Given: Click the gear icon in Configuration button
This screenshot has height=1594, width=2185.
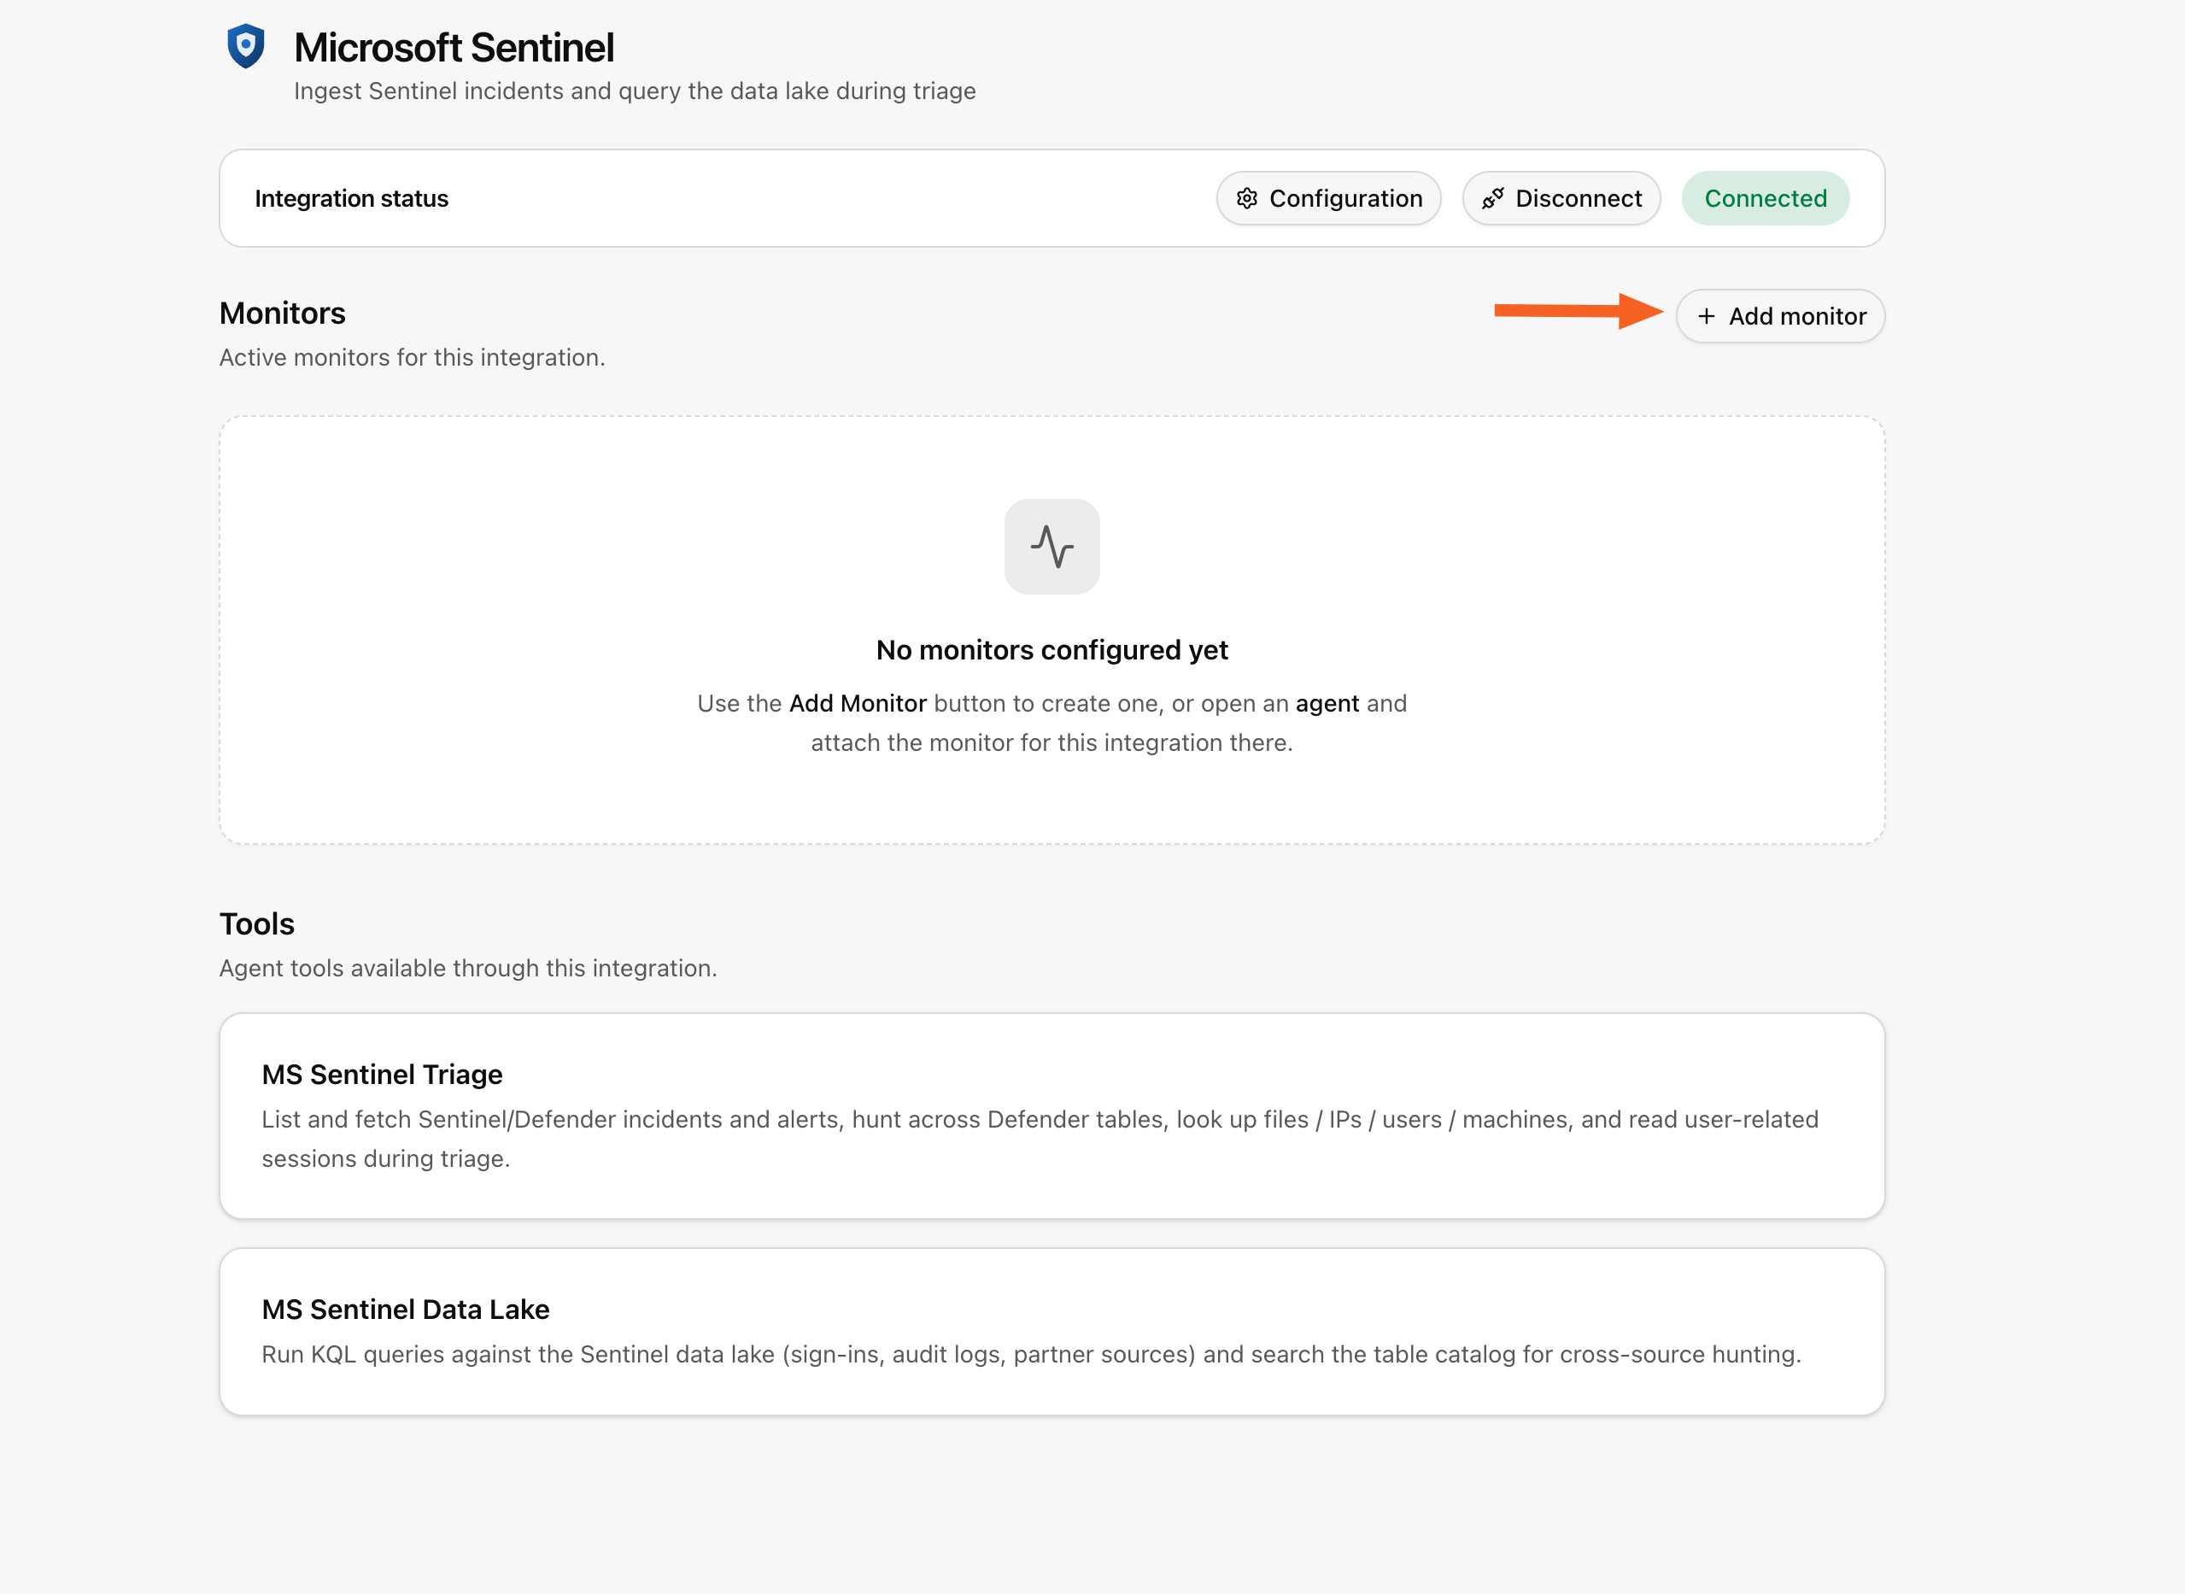Looking at the screenshot, I should 1246,198.
